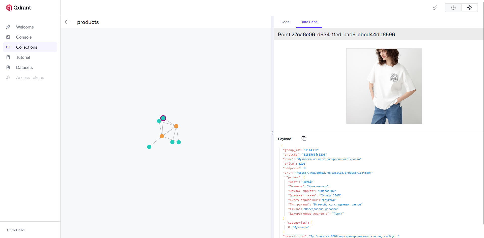
Task: Copy the payload with the copy icon
Action: (x=304, y=139)
